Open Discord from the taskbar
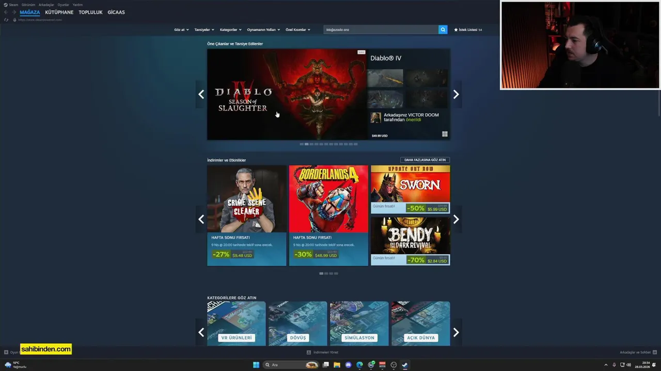Image resolution: width=661 pixels, height=371 pixels. pyautogui.click(x=348, y=365)
